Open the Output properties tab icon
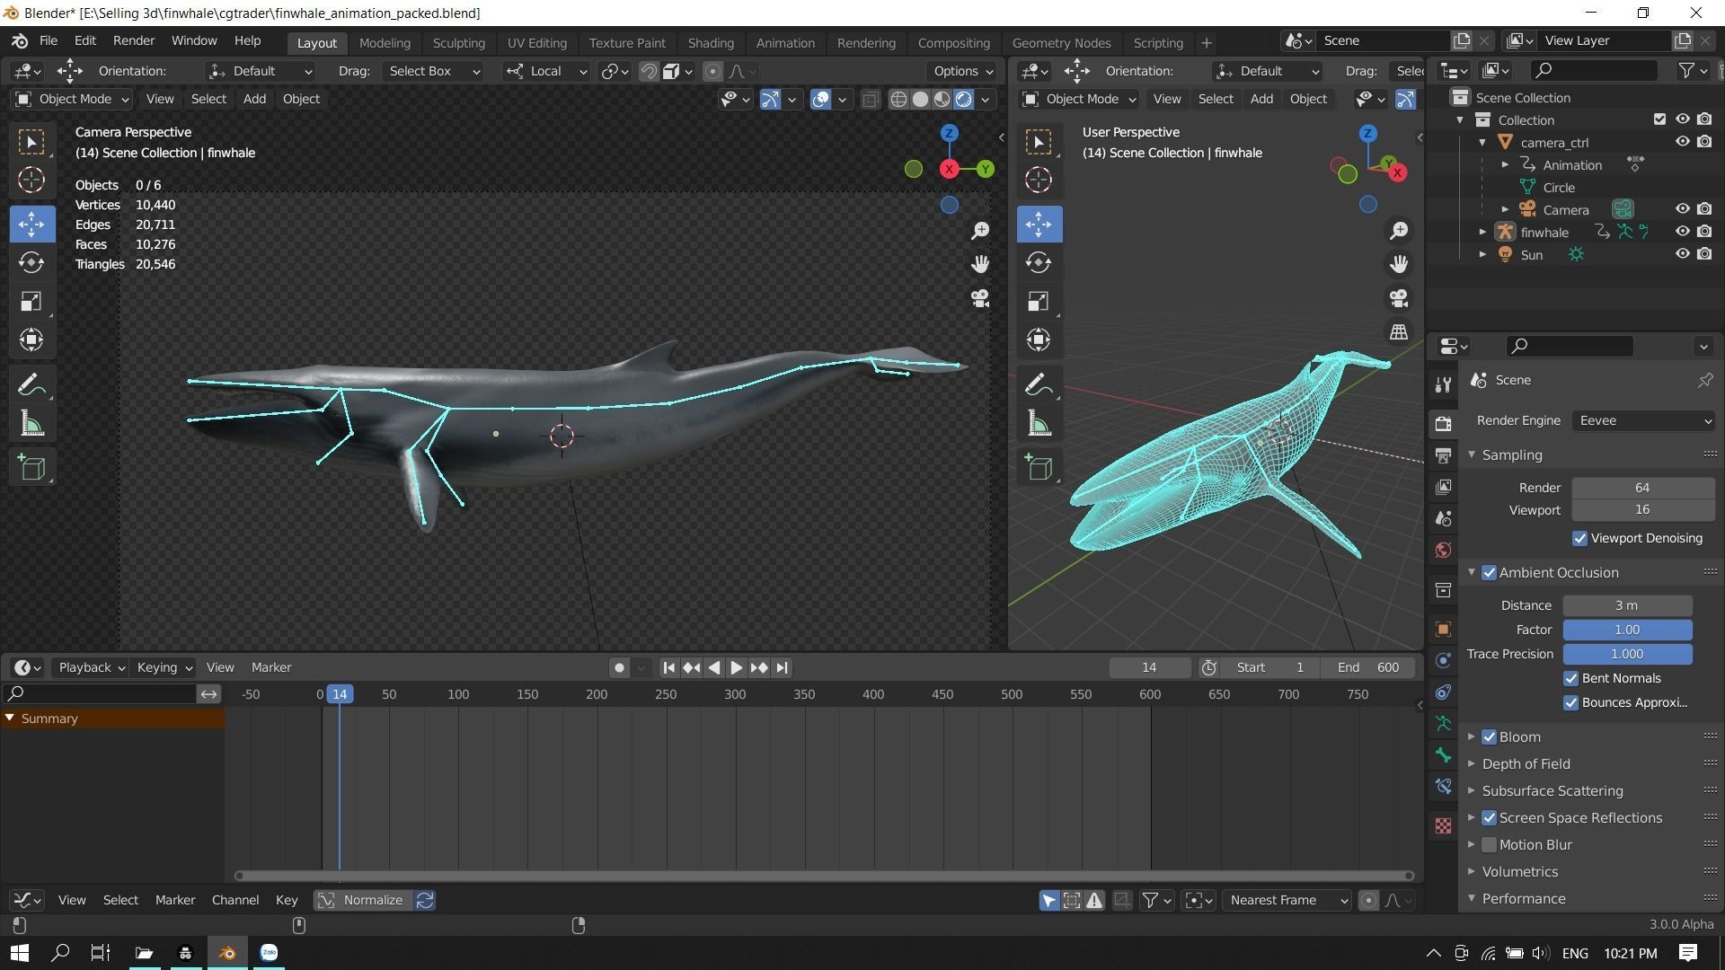Image resolution: width=1725 pixels, height=970 pixels. click(1443, 455)
